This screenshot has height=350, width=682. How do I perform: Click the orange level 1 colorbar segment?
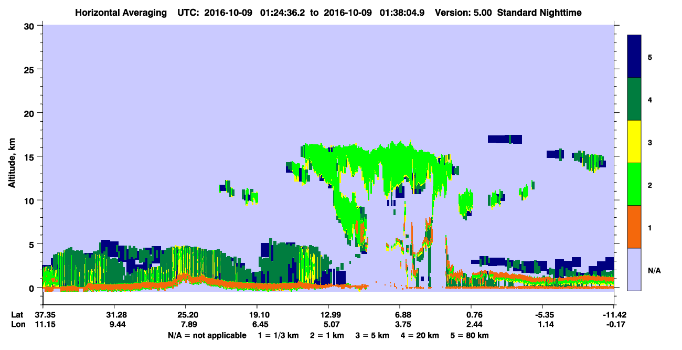coord(634,227)
